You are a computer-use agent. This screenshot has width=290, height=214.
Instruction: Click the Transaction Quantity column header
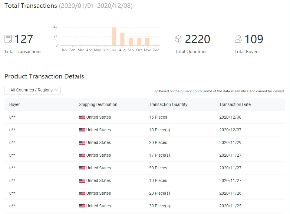click(168, 104)
